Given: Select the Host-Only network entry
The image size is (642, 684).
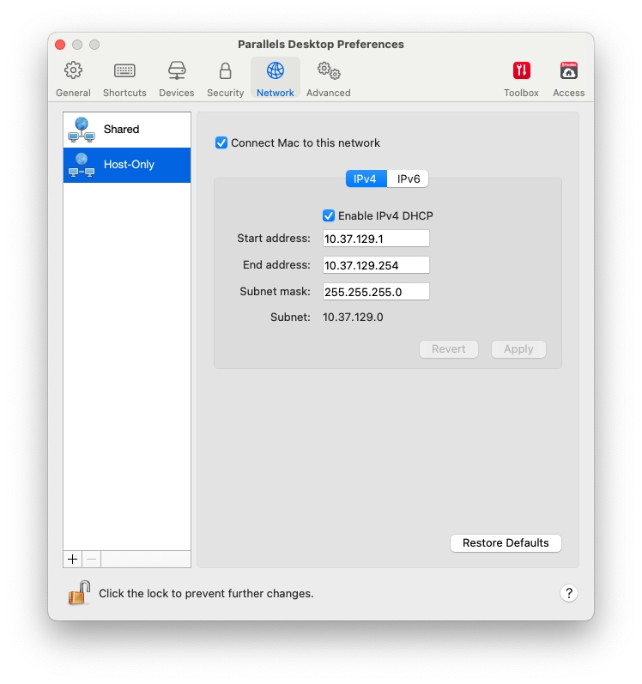Looking at the screenshot, I should pyautogui.click(x=127, y=165).
